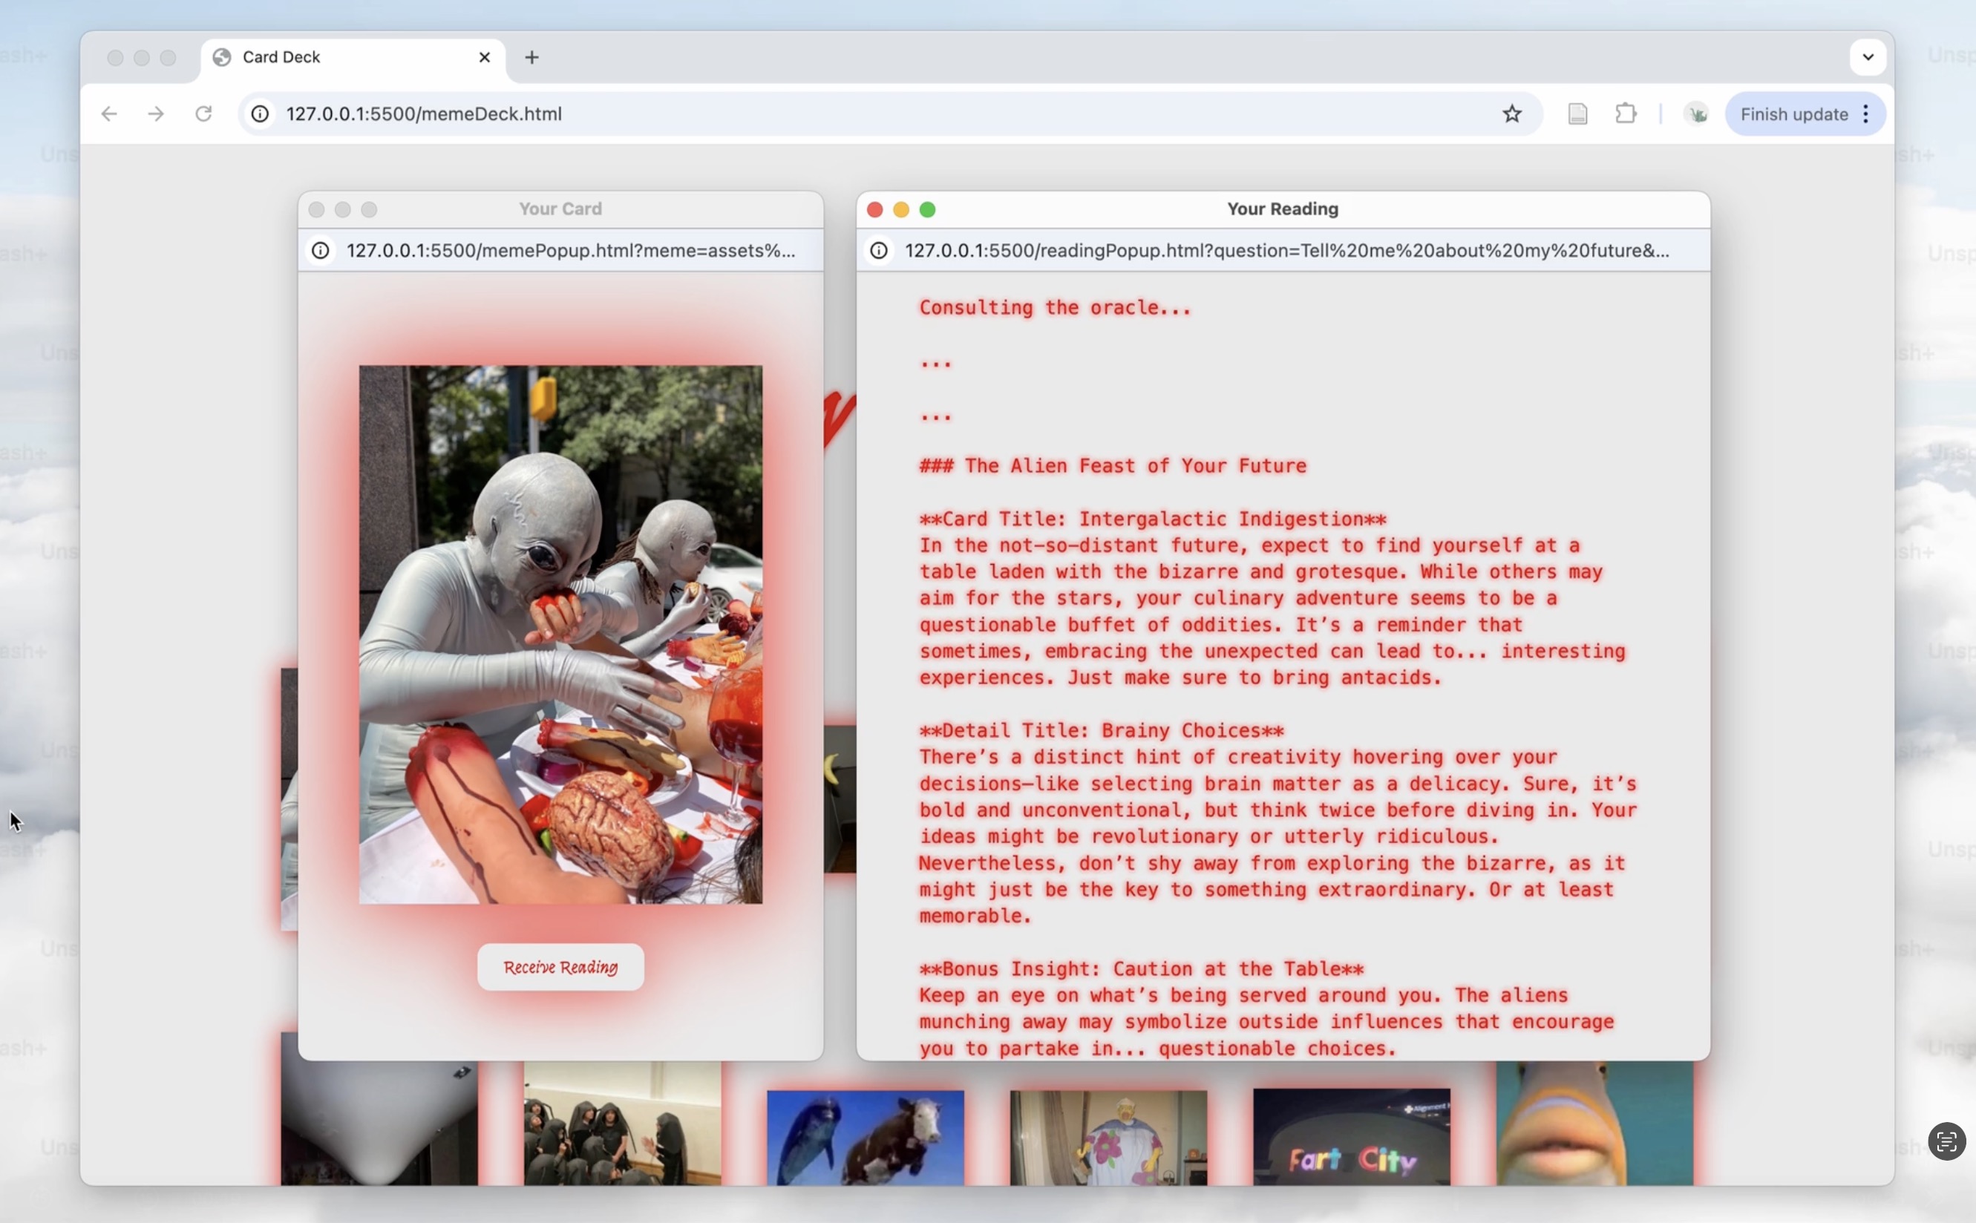
Task: Bookmark this page with the star icon
Action: point(1512,114)
